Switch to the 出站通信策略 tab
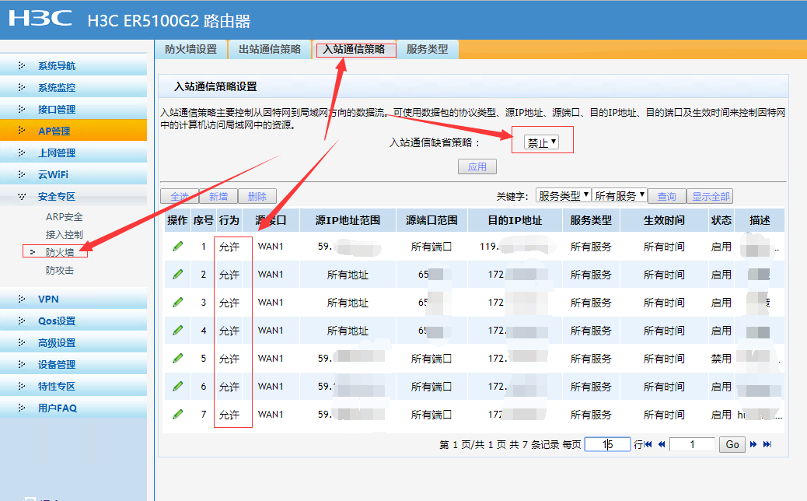 tap(270, 50)
